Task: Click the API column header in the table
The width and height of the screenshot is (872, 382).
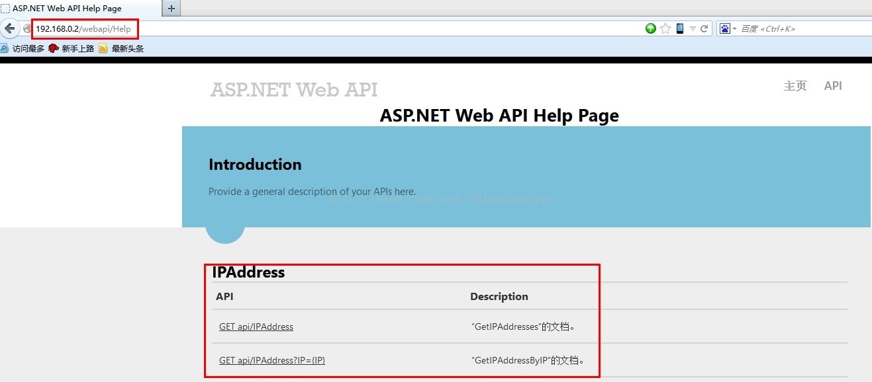Action: [x=224, y=296]
